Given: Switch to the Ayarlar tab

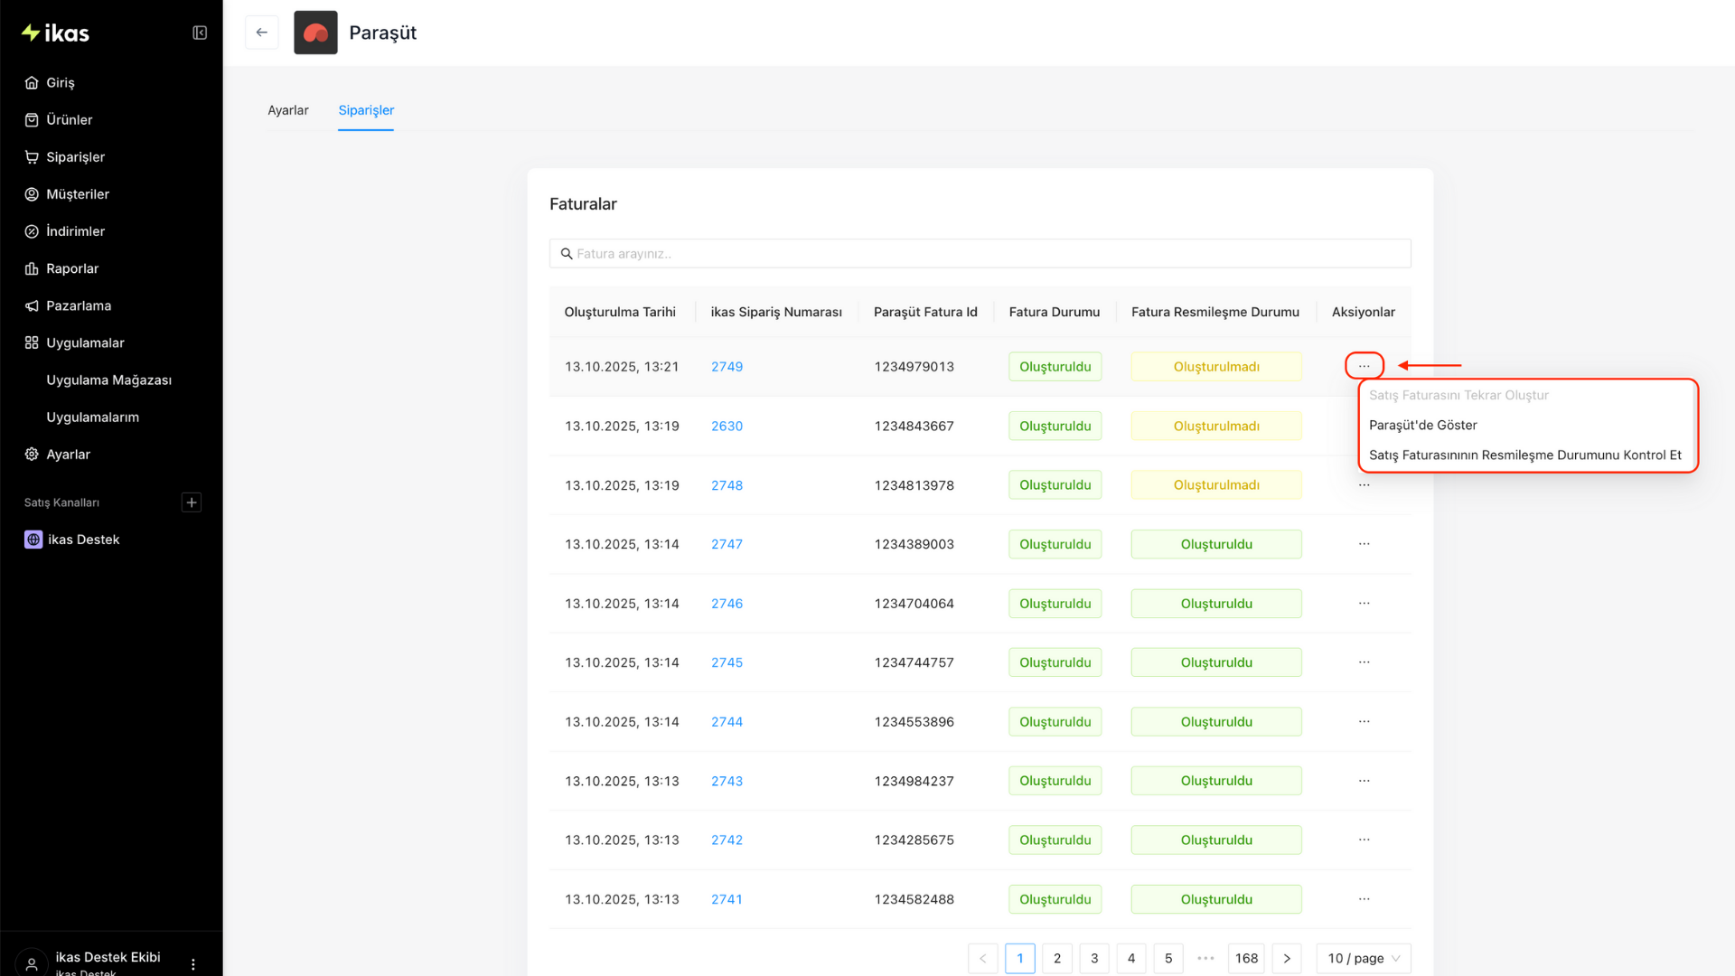Looking at the screenshot, I should tap(288, 110).
